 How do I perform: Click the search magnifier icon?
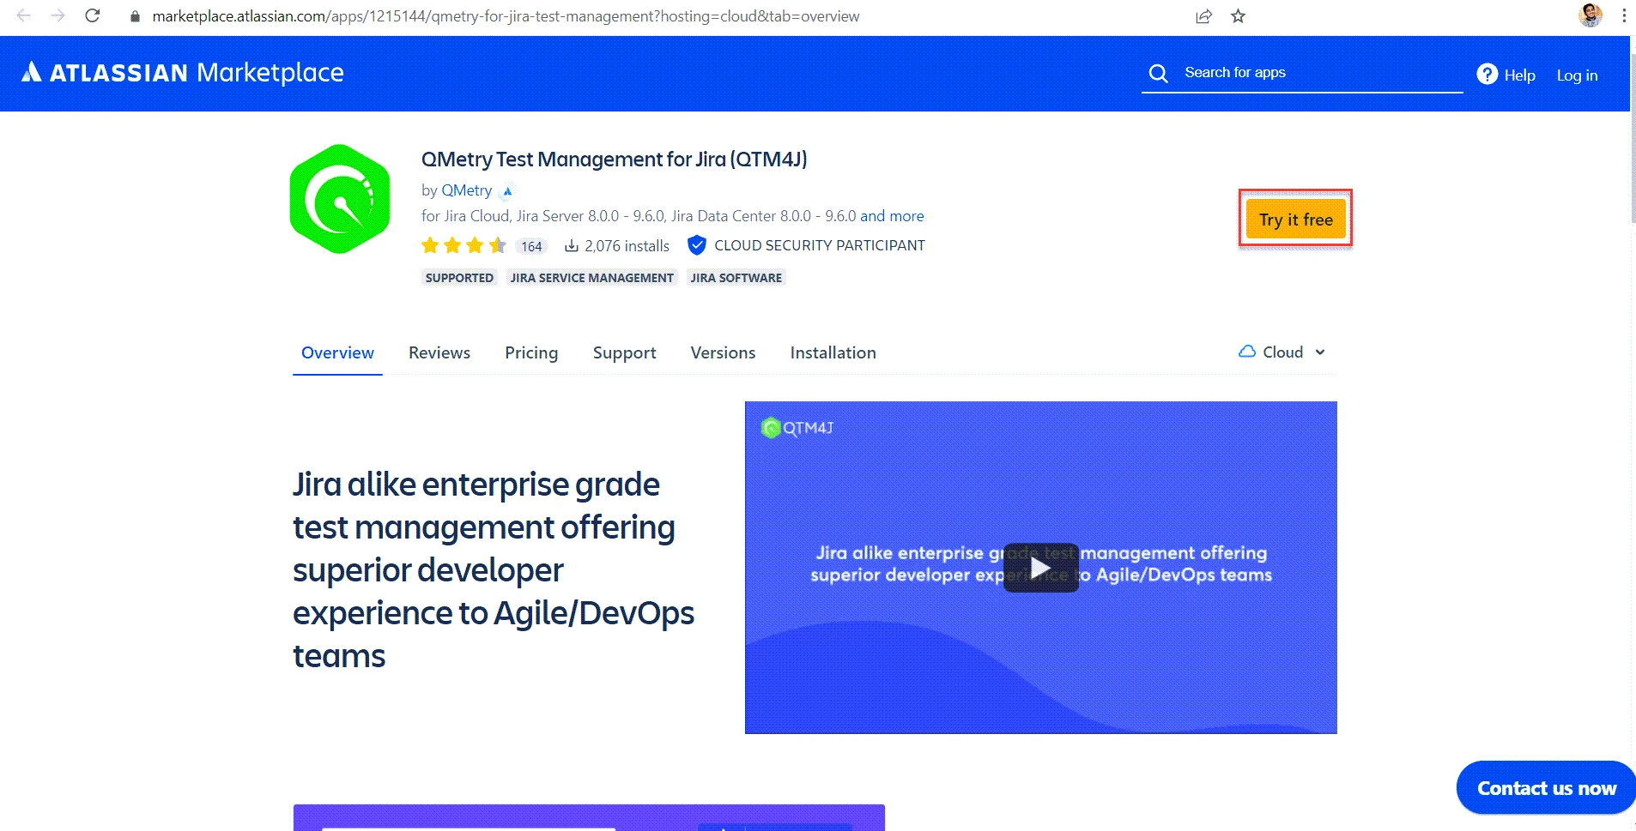click(1158, 74)
